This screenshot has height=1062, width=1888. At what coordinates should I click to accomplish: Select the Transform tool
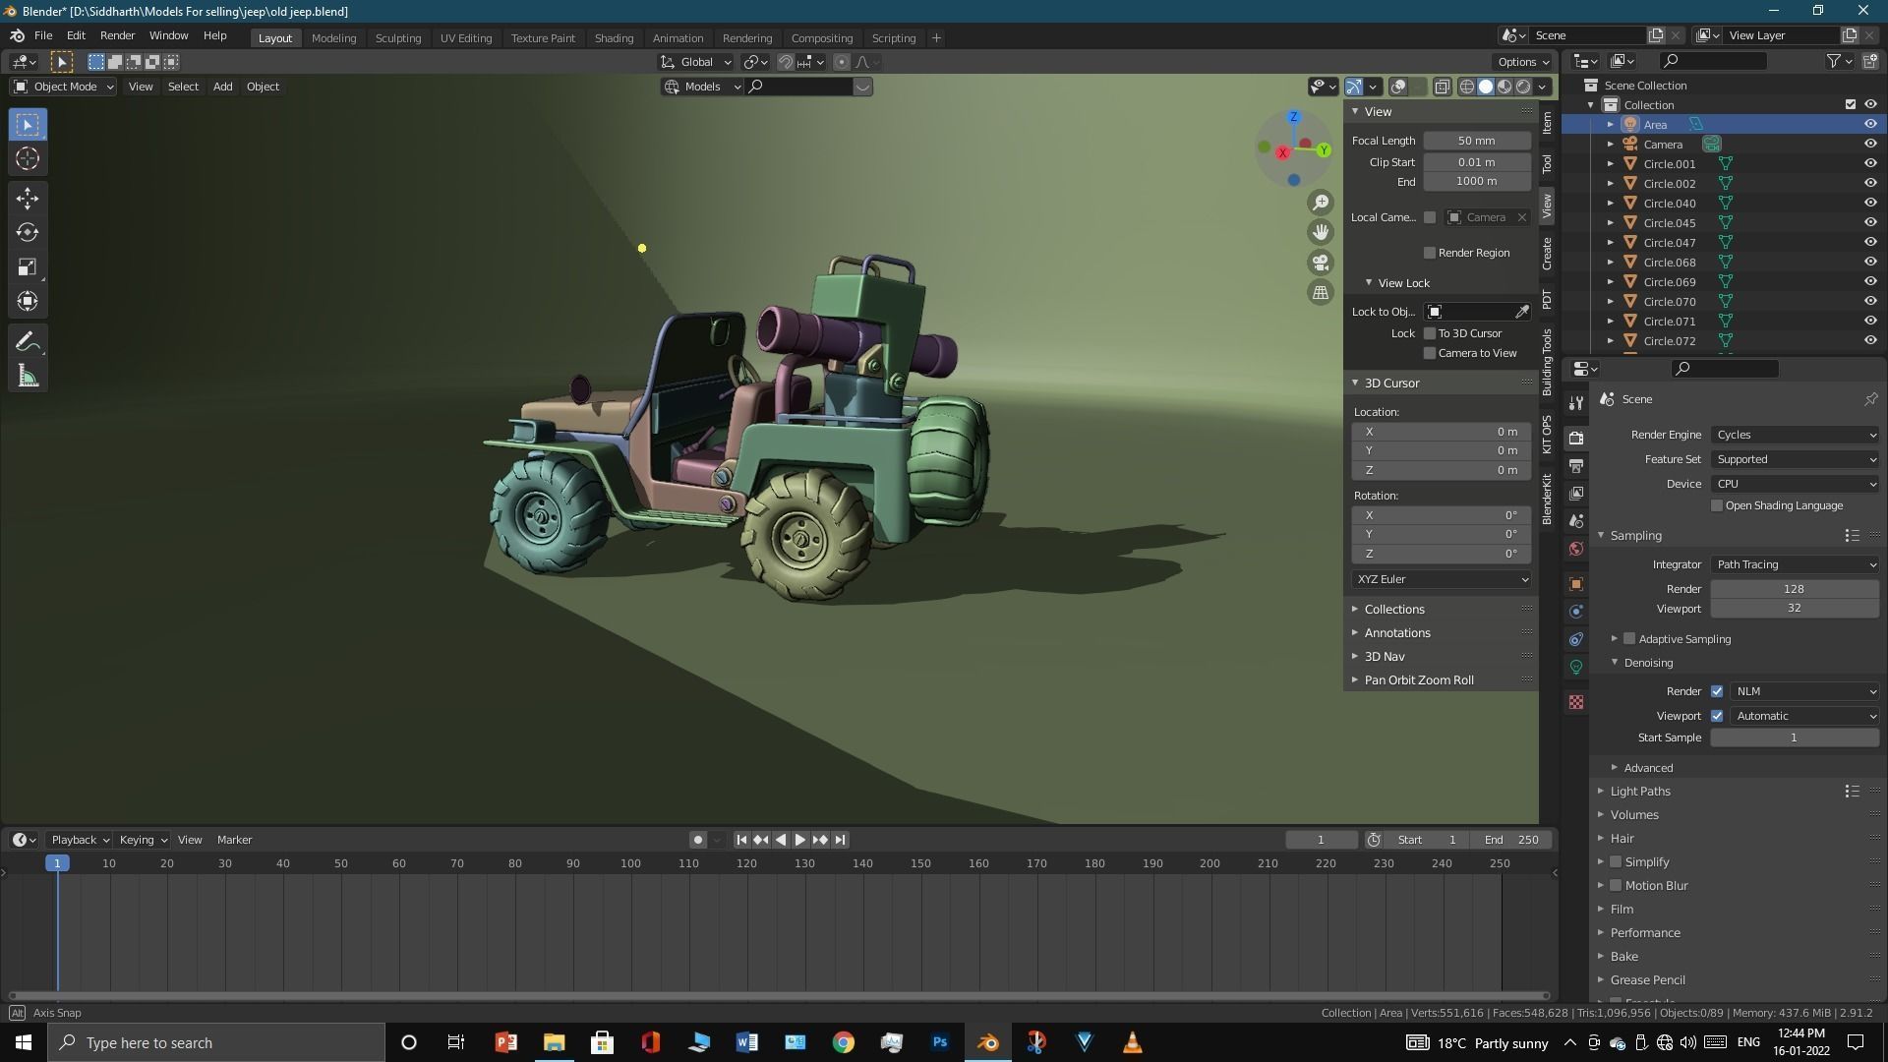coord(28,301)
